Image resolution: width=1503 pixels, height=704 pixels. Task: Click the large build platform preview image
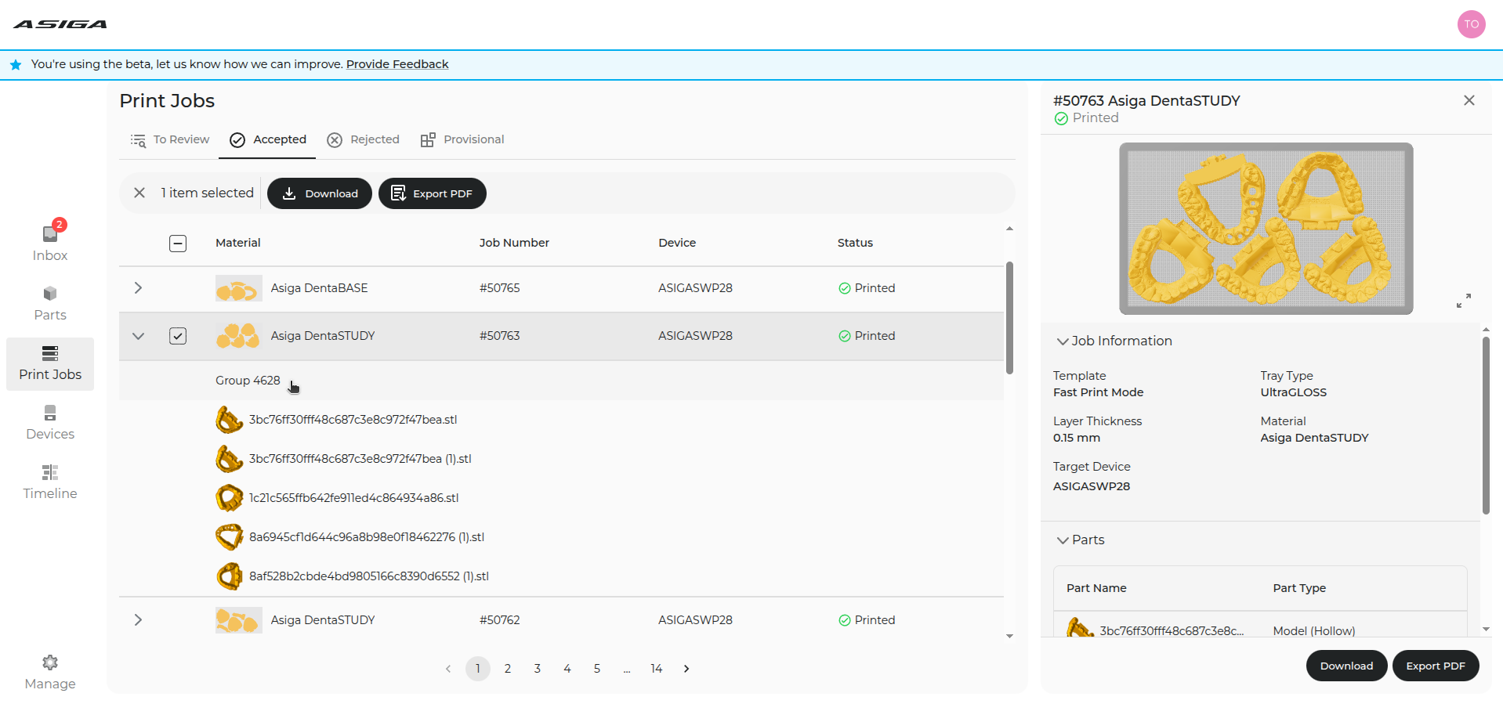tap(1266, 229)
